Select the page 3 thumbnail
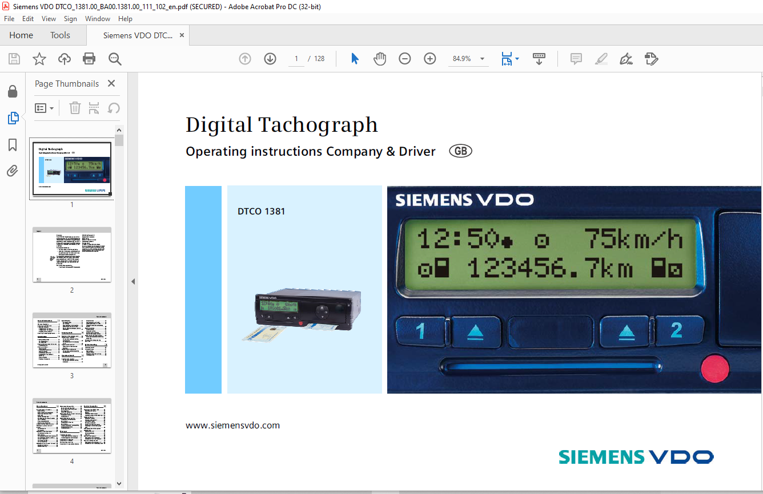 pyautogui.click(x=72, y=340)
